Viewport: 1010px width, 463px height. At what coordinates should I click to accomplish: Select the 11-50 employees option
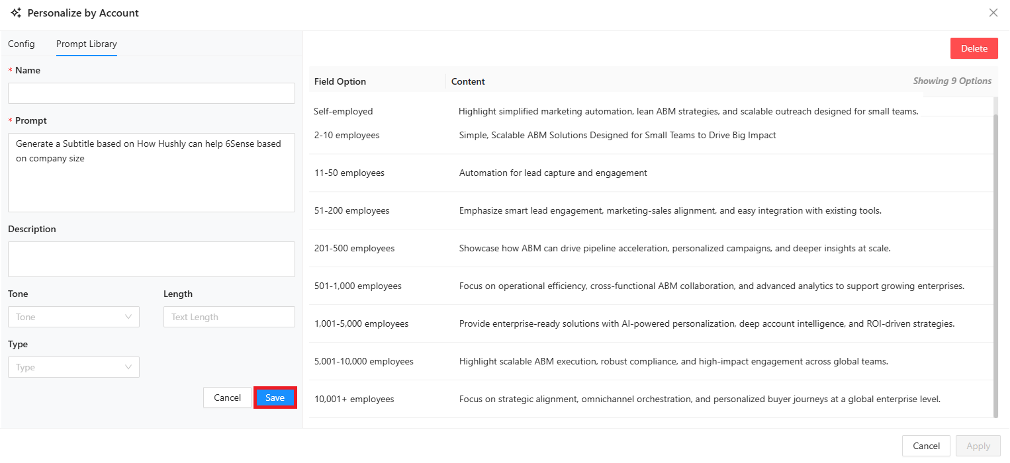coord(349,173)
